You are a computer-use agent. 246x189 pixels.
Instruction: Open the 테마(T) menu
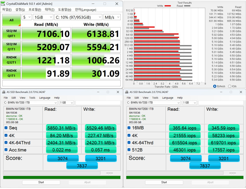point(49,9)
